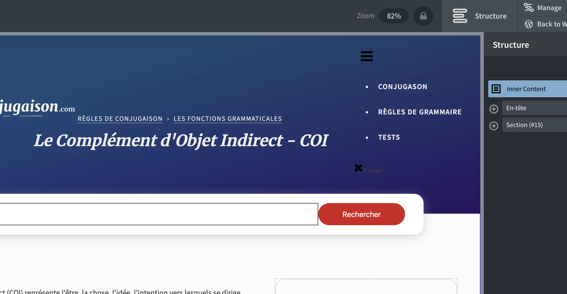Toggle the zoom lock padlock
567x294 pixels.
423,16
